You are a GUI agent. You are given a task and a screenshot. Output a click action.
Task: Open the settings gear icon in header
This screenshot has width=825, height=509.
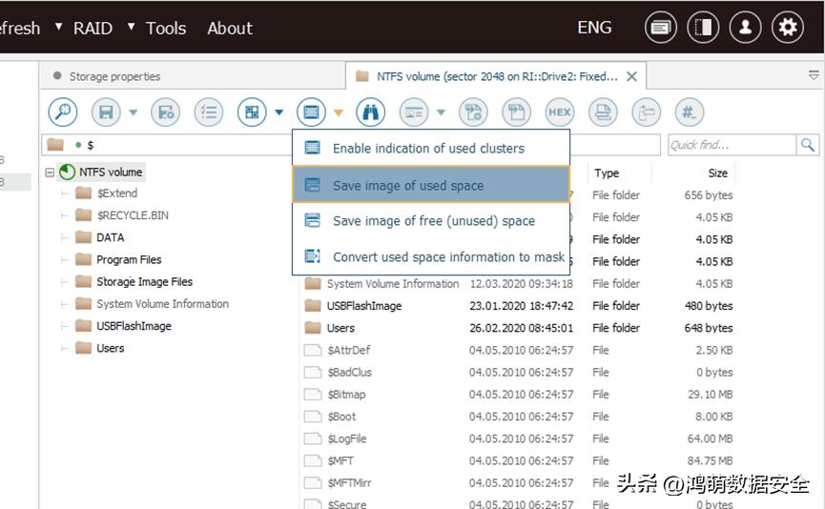click(x=788, y=28)
